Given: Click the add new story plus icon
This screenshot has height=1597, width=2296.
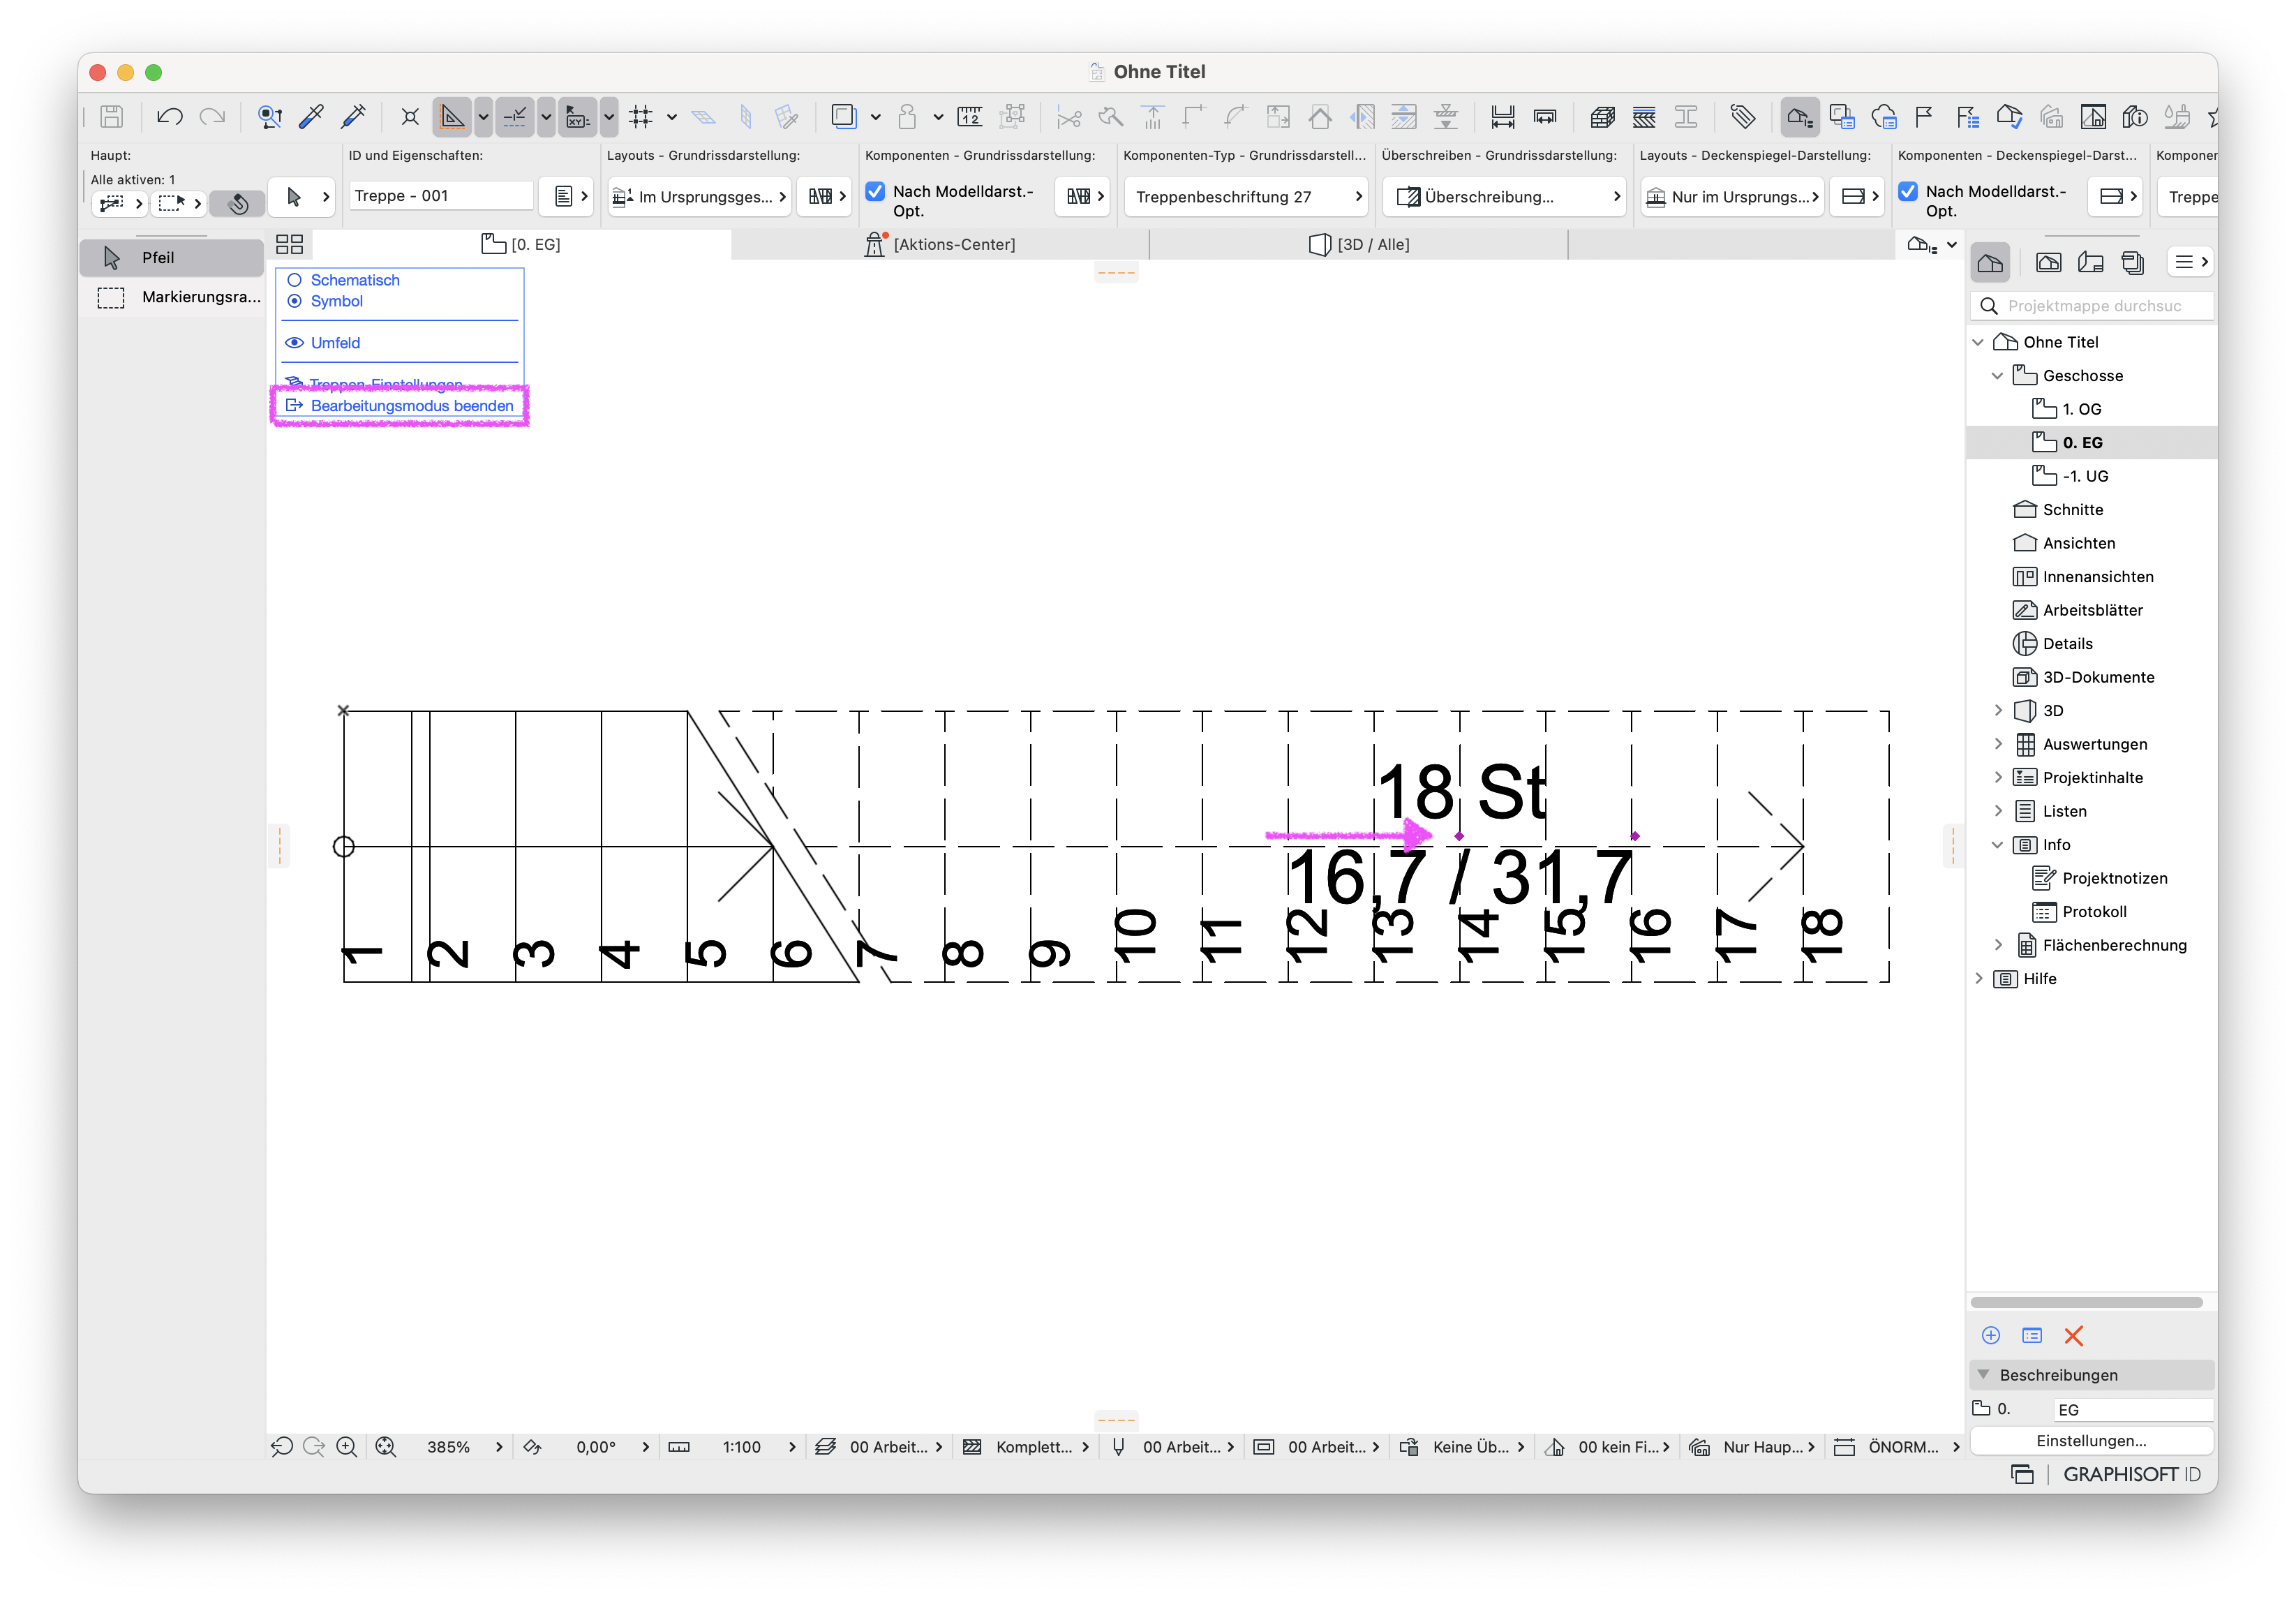Looking at the screenshot, I should click(1990, 1335).
